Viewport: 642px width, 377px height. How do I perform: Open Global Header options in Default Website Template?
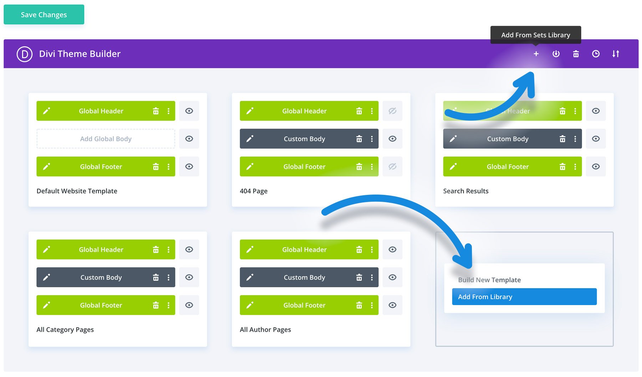click(169, 111)
